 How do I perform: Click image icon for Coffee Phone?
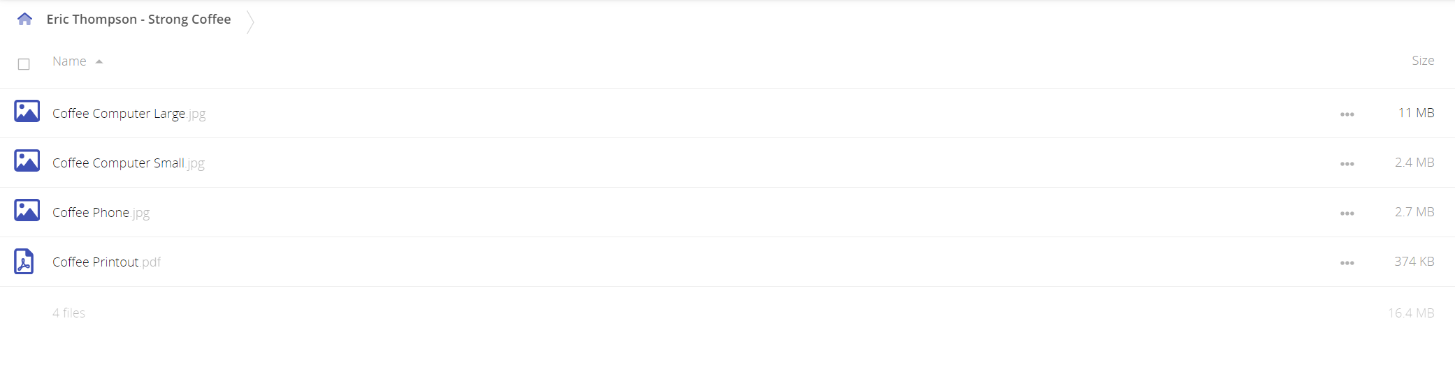click(27, 210)
